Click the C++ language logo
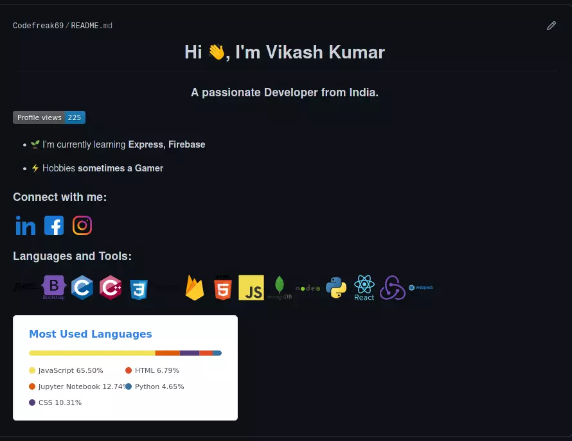 tap(111, 288)
